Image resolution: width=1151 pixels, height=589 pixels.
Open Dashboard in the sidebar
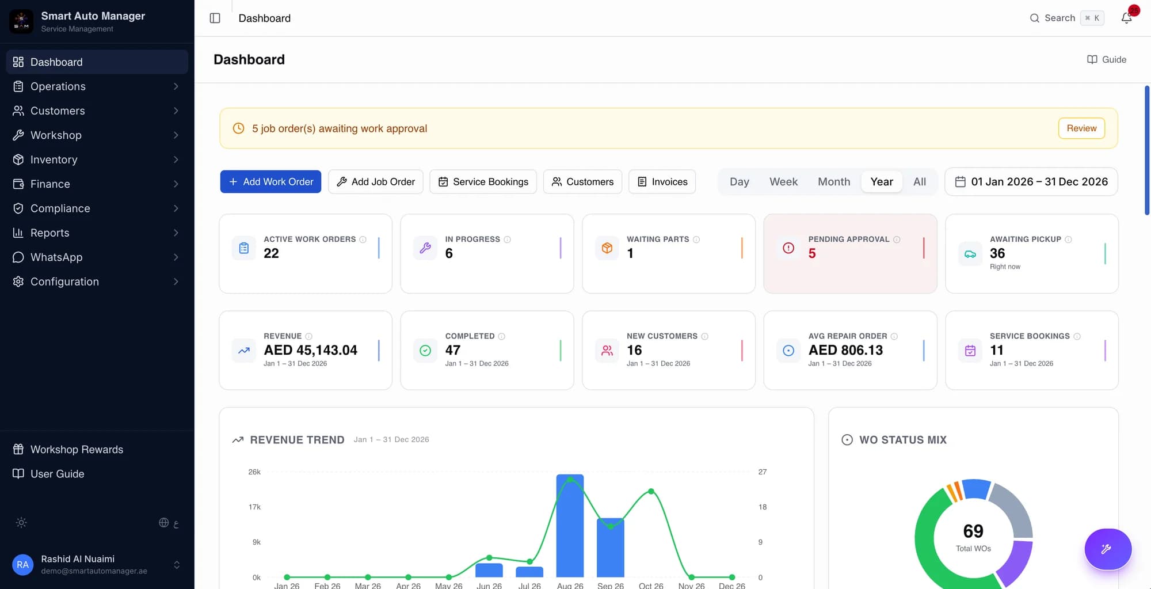click(97, 62)
